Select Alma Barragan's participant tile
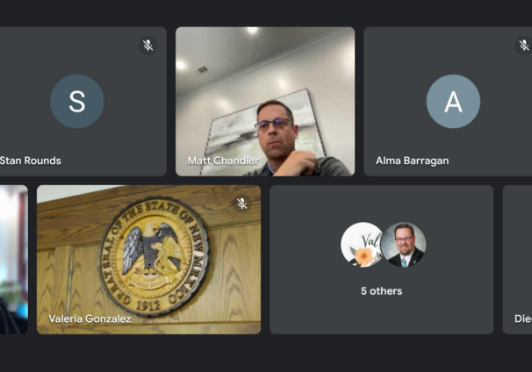The image size is (532, 372). pyautogui.click(x=448, y=102)
